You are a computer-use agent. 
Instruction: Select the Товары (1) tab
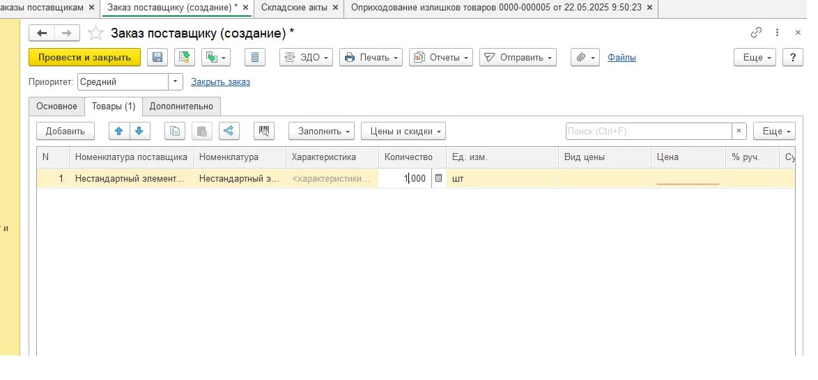(x=114, y=106)
